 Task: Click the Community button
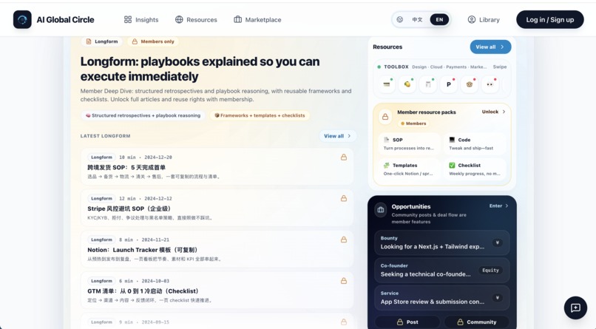pyautogui.click(x=477, y=322)
